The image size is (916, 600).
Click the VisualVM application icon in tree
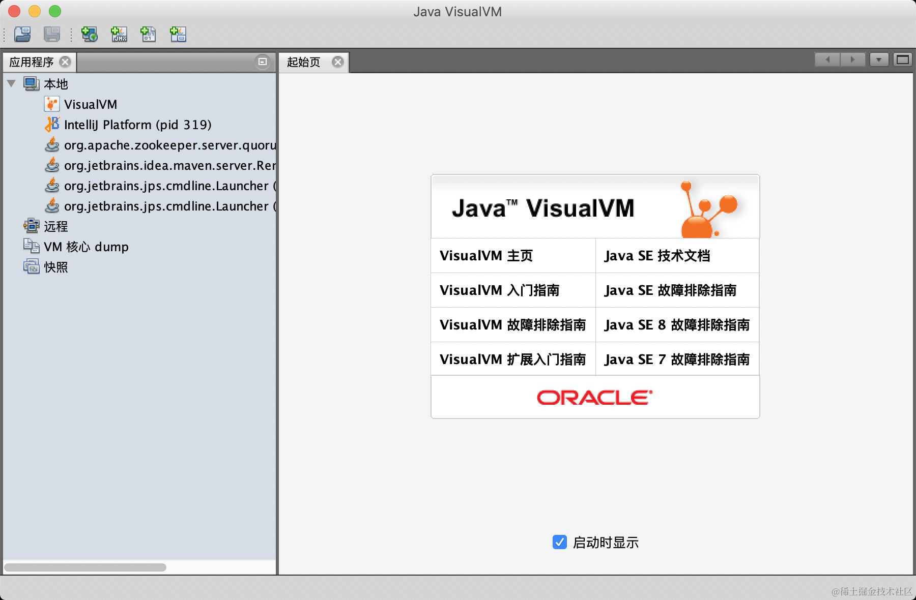pyautogui.click(x=52, y=104)
